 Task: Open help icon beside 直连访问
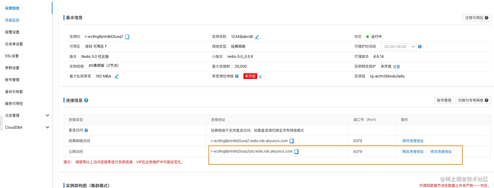click(x=86, y=130)
